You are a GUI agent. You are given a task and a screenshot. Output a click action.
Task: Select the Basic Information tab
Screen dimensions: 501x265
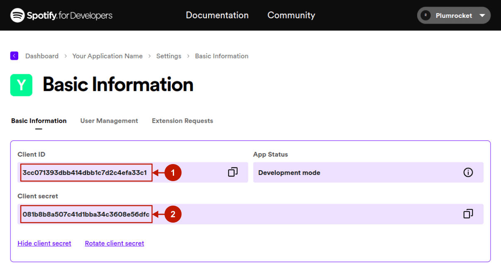coord(39,121)
